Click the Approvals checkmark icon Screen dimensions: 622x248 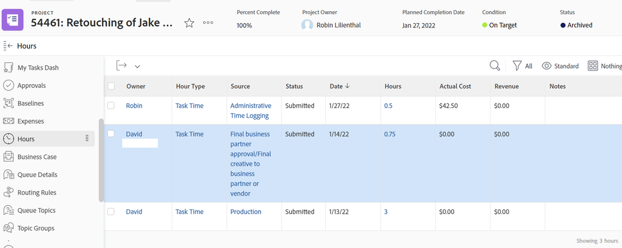point(8,85)
